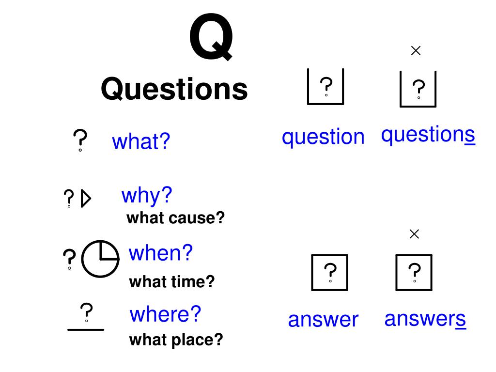The image size is (496, 372).
Task: Select the open-top box symbol above 'question'
Action: pos(325,86)
